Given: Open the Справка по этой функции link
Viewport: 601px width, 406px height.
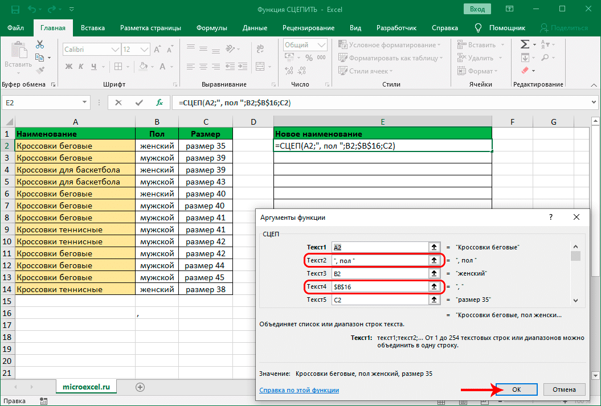Looking at the screenshot, I should click(x=299, y=390).
